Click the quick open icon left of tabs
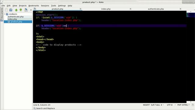 35,9
